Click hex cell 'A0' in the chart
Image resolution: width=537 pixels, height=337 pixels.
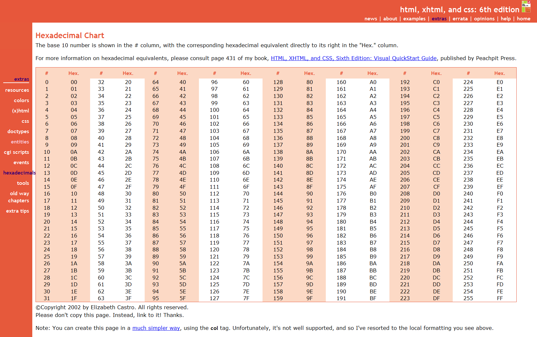point(373,82)
